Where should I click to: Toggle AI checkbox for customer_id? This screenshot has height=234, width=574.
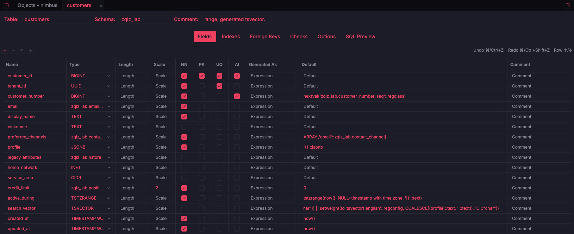(x=237, y=76)
